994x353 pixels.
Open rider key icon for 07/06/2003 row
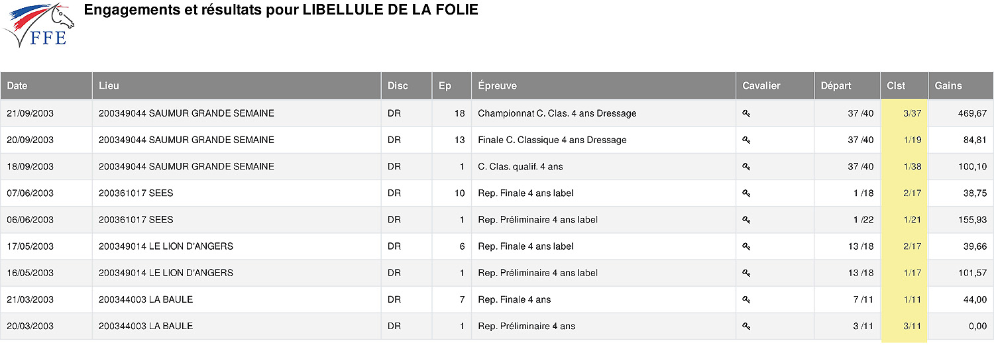click(x=746, y=193)
